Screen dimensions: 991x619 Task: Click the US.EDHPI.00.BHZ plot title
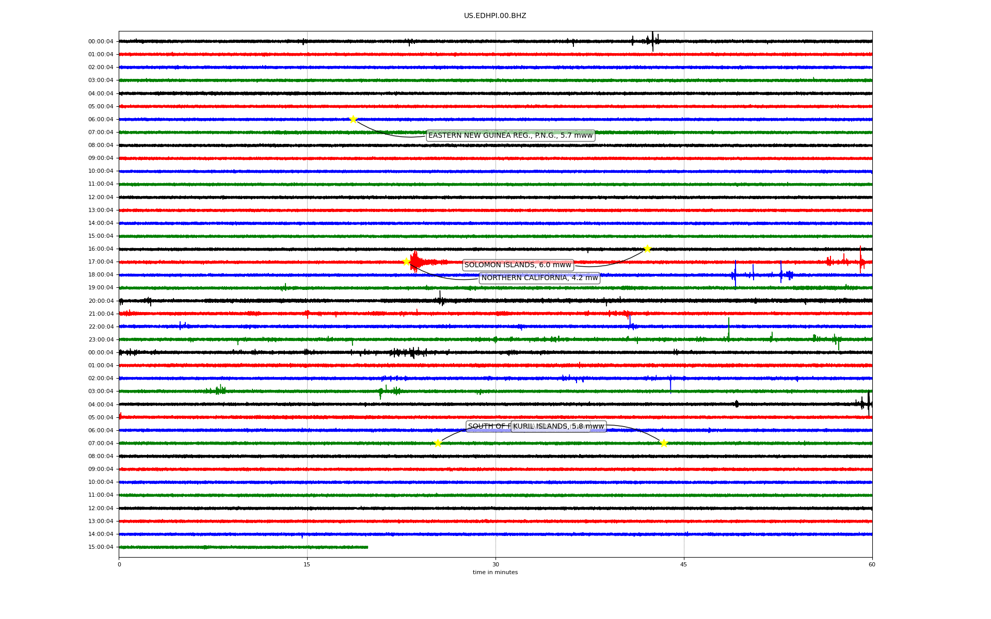pyautogui.click(x=495, y=16)
